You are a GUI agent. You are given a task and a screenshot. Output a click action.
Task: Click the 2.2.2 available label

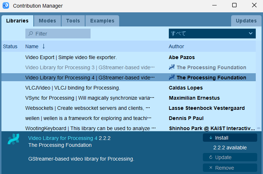click(230, 148)
